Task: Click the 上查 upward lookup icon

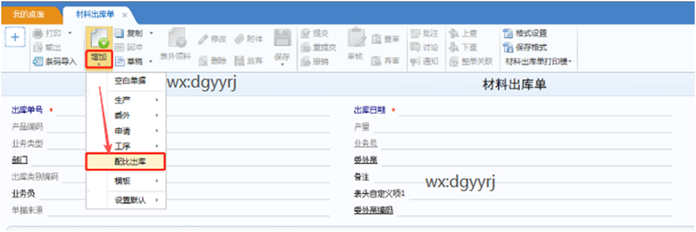Action: [454, 33]
